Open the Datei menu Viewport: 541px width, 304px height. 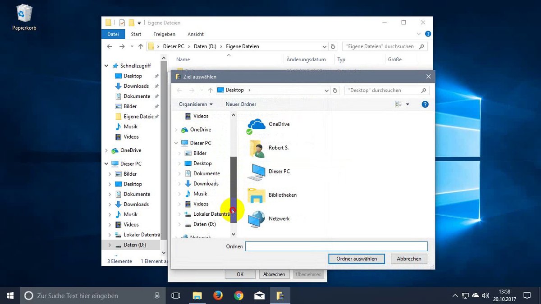pyautogui.click(x=113, y=34)
